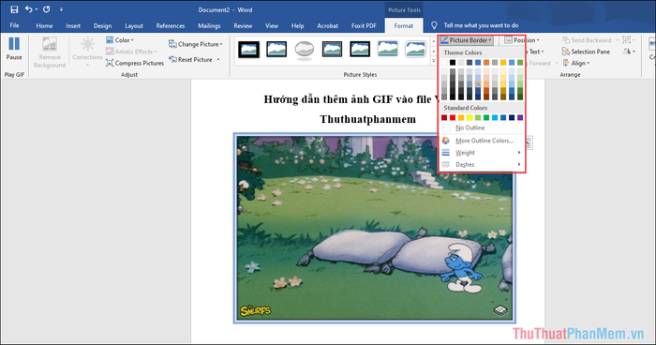Select the Picture Tools Format tab
Screen dimensions: 656x345
[403, 25]
